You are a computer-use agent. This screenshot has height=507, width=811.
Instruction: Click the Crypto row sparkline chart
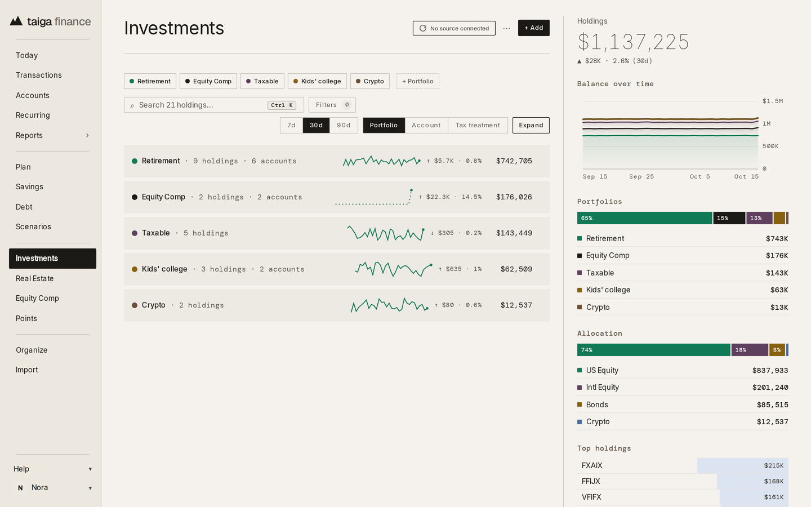point(390,305)
